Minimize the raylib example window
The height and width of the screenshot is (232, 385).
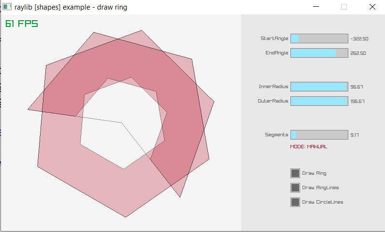[x=316, y=7]
